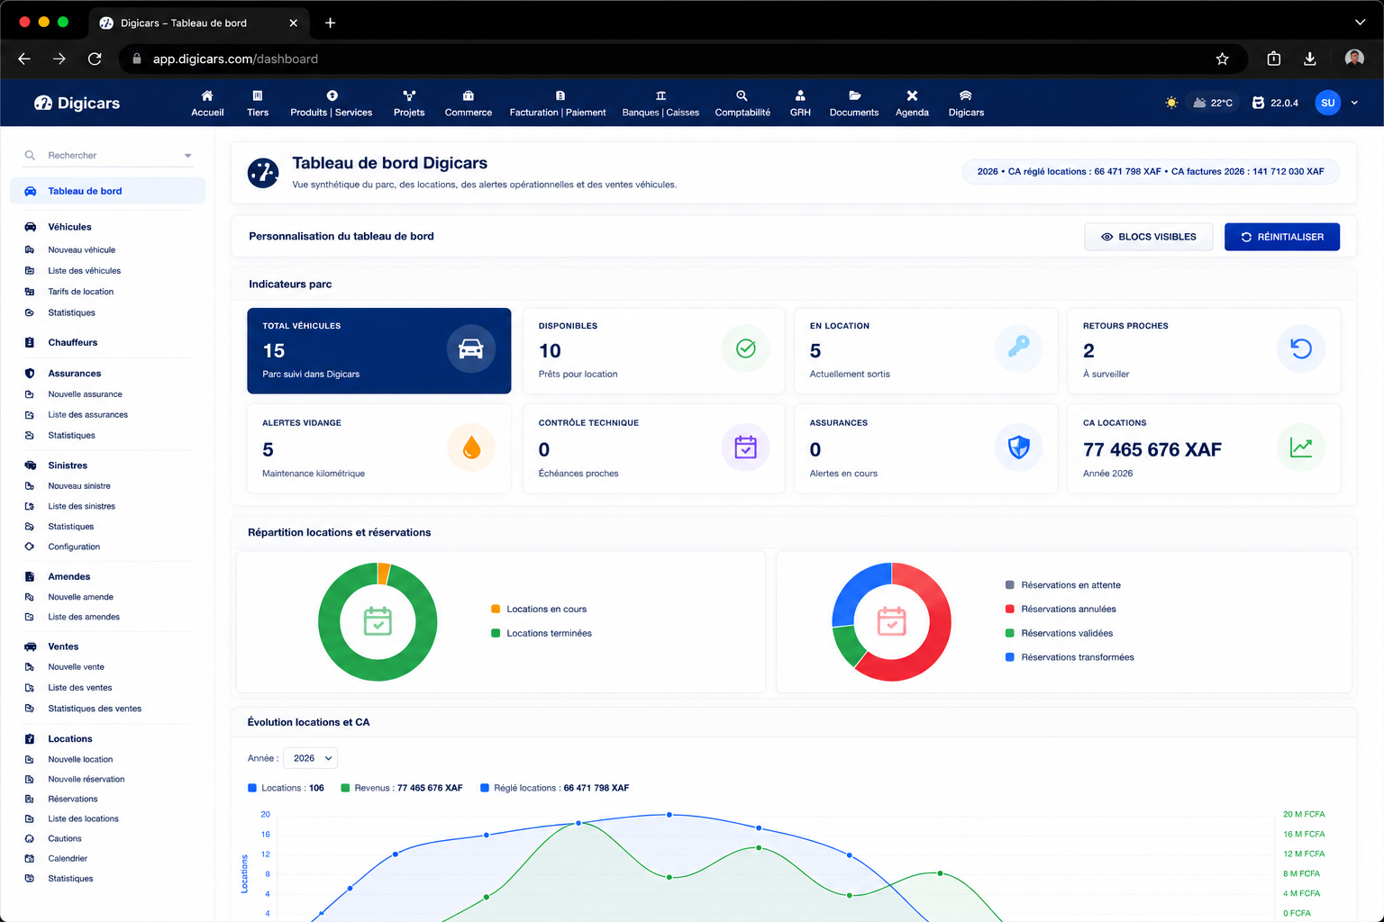Image resolution: width=1384 pixels, height=922 pixels.
Task: Open the SU user avatar menu
Action: (1327, 103)
